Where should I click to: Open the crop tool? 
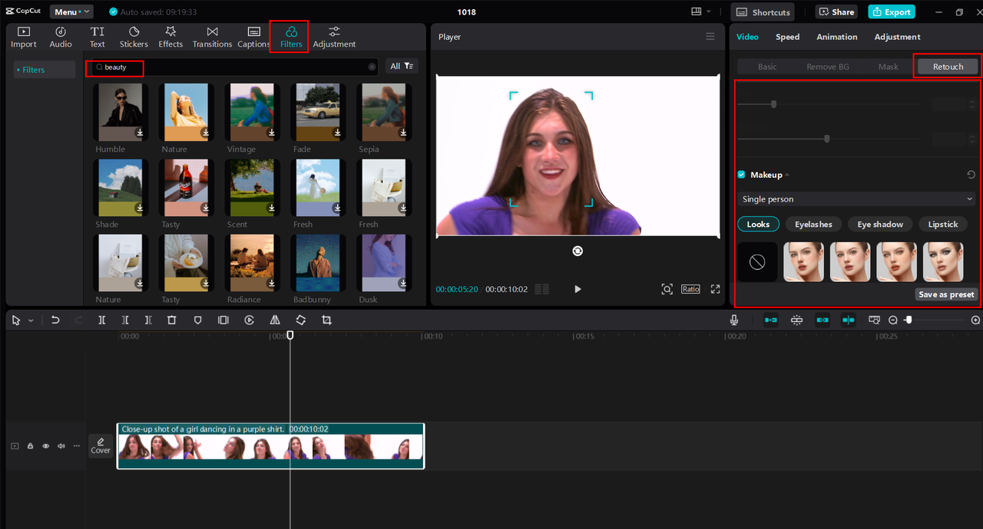click(326, 320)
